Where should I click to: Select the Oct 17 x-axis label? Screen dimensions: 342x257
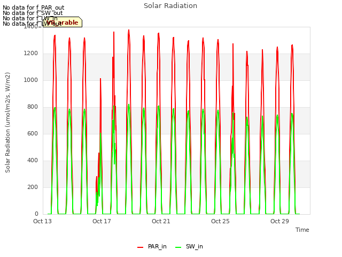coord(102,221)
